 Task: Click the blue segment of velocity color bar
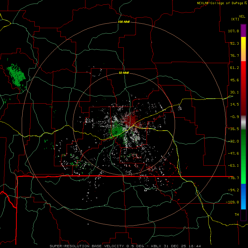point(243,196)
